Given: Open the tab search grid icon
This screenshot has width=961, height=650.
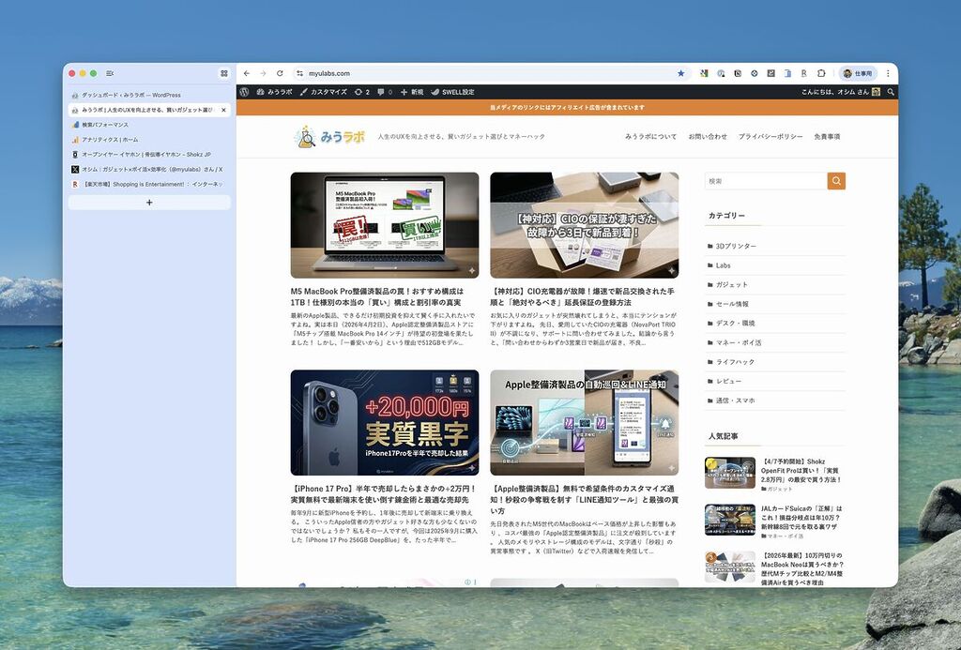Looking at the screenshot, I should (224, 73).
